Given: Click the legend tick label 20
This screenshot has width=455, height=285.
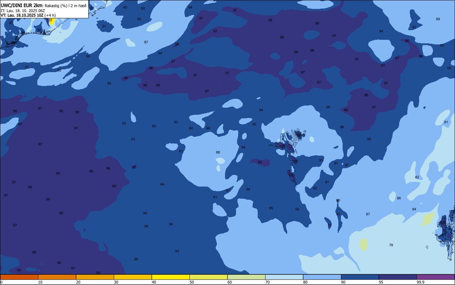Looking at the screenshot, I should (78, 282).
